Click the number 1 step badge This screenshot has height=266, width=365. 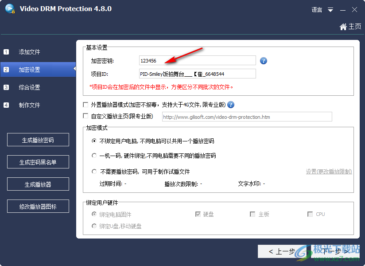click(x=6, y=52)
